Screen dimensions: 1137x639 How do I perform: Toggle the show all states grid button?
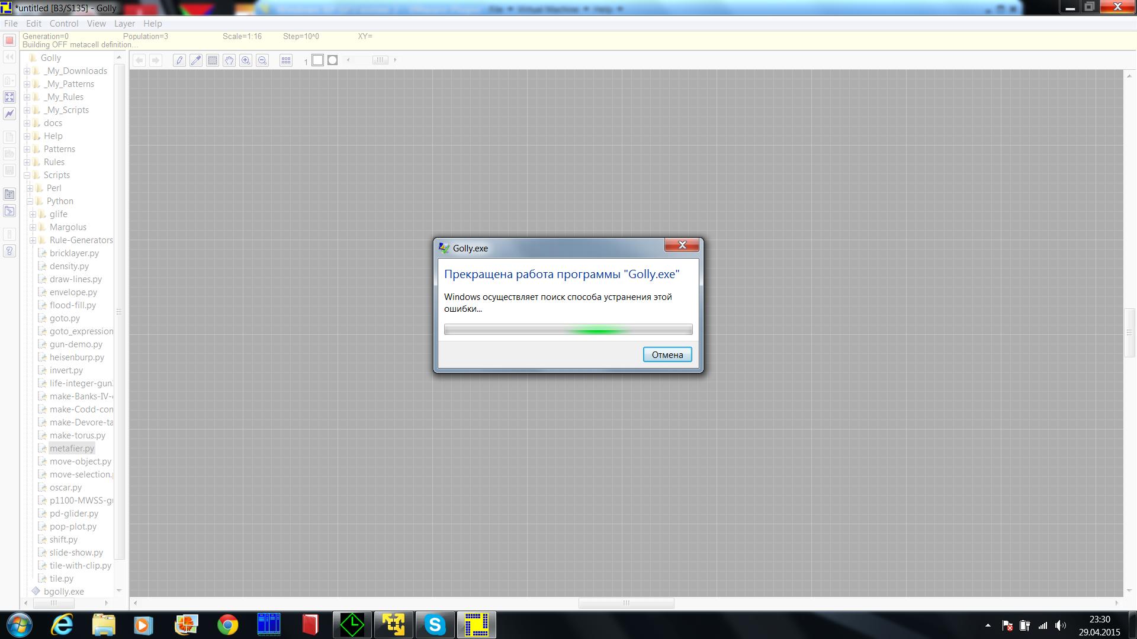pyautogui.click(x=286, y=60)
